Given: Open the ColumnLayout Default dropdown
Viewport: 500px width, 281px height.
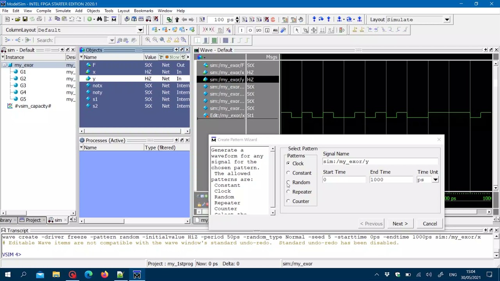Looking at the screenshot, I should [140, 30].
